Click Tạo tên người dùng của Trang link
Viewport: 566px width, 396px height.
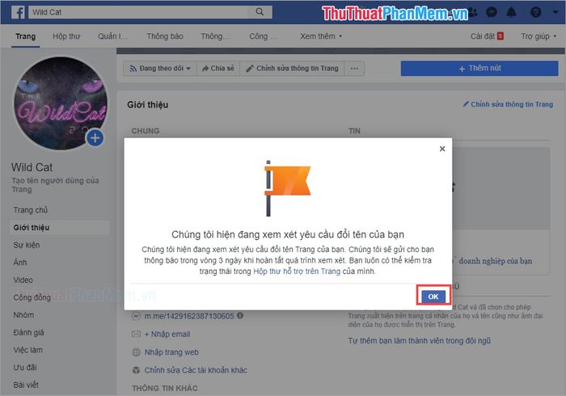click(x=55, y=184)
